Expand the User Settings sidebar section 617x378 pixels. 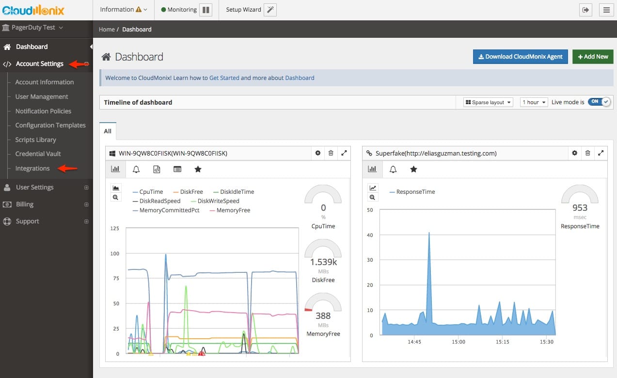(x=35, y=188)
